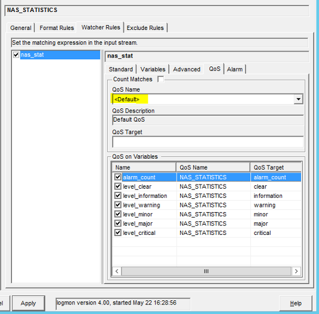Image resolution: width=319 pixels, height=314 pixels.
Task: Open the Exclude Rules tab
Action: coord(145,28)
